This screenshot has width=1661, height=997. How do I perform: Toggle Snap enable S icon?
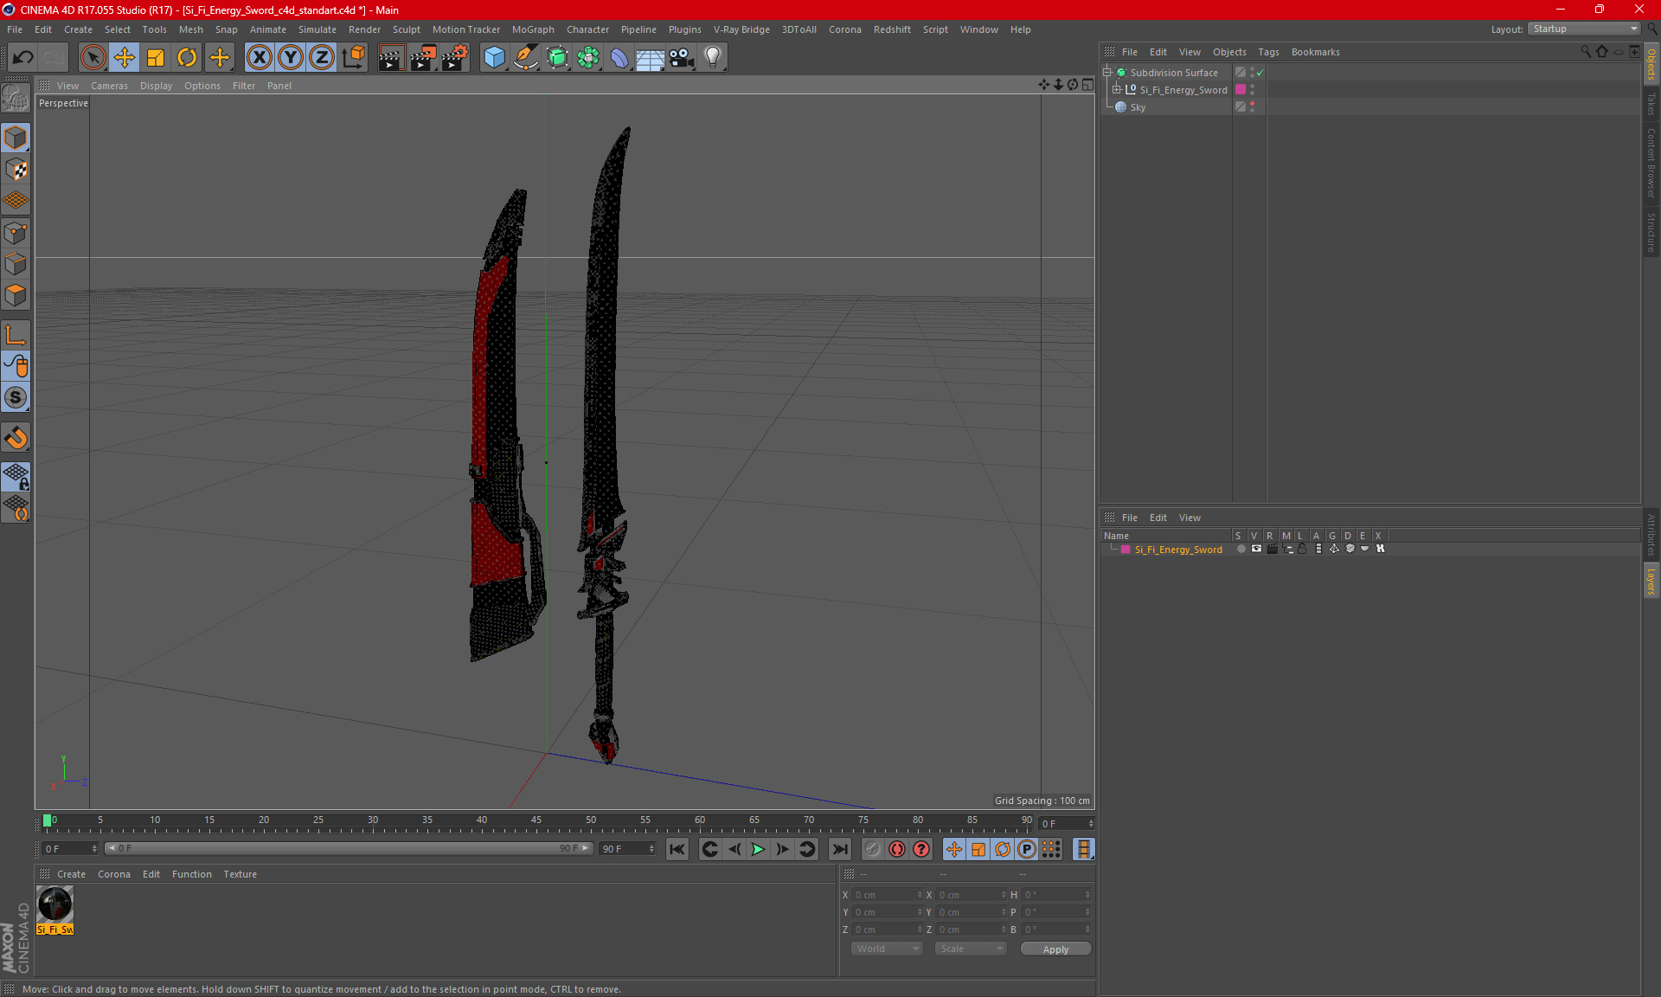click(x=16, y=397)
